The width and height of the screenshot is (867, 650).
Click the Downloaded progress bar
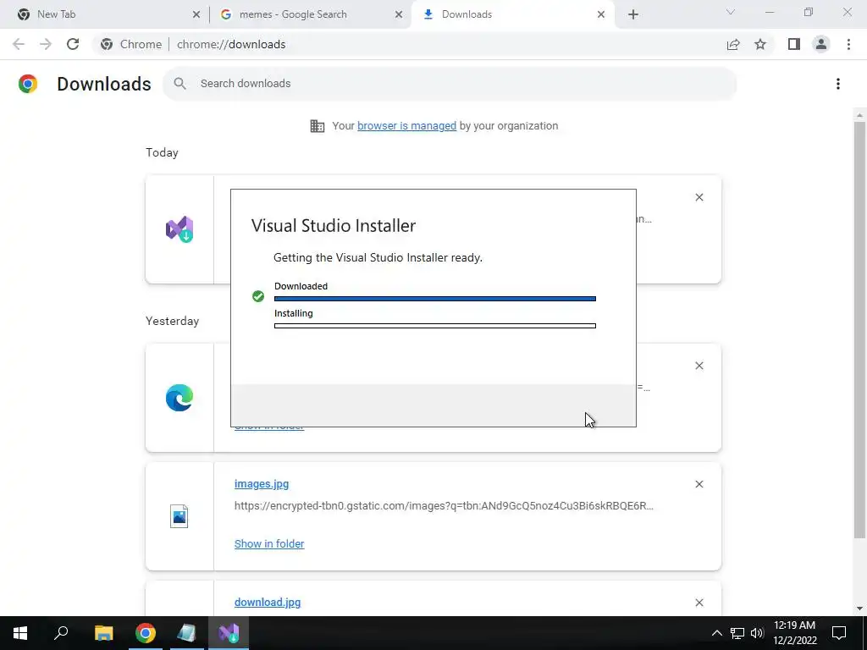click(x=435, y=299)
